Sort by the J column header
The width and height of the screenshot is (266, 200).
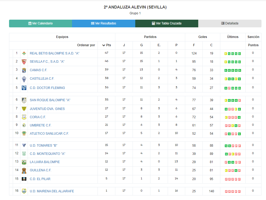(x=124, y=45)
